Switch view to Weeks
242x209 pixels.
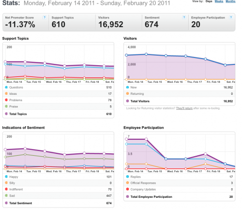point(219,1)
